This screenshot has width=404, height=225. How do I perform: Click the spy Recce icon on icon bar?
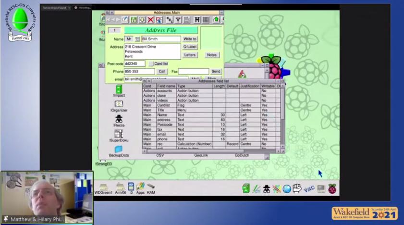[x=267, y=189]
